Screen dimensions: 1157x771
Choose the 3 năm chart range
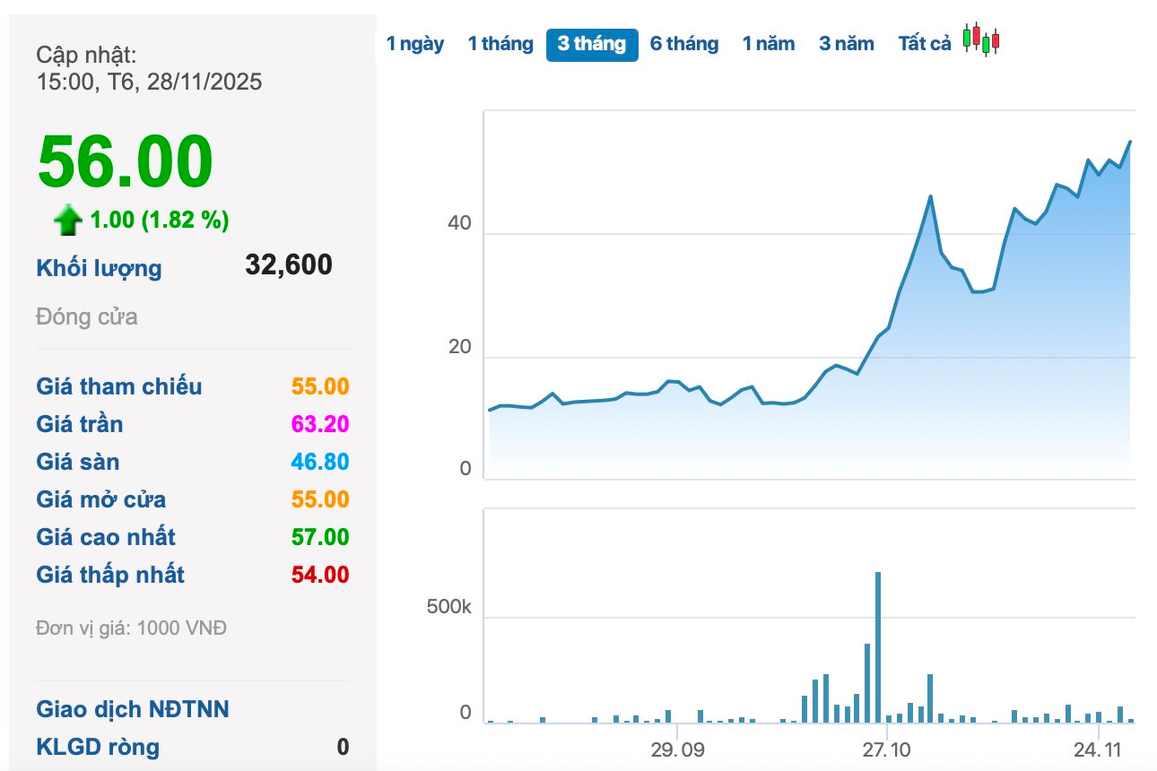coord(846,44)
